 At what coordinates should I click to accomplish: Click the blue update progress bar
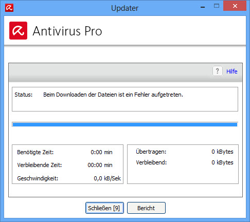coord(125,124)
